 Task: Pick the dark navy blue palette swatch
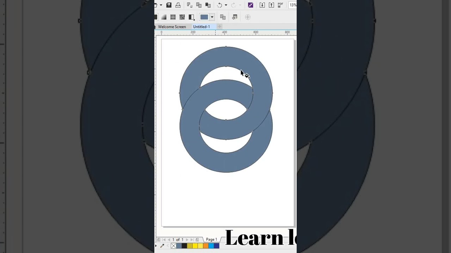(x=216, y=246)
